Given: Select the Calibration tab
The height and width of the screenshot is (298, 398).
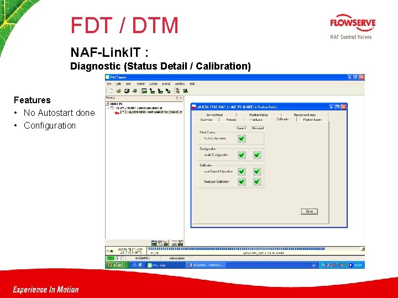Looking at the screenshot, I should [283, 119].
